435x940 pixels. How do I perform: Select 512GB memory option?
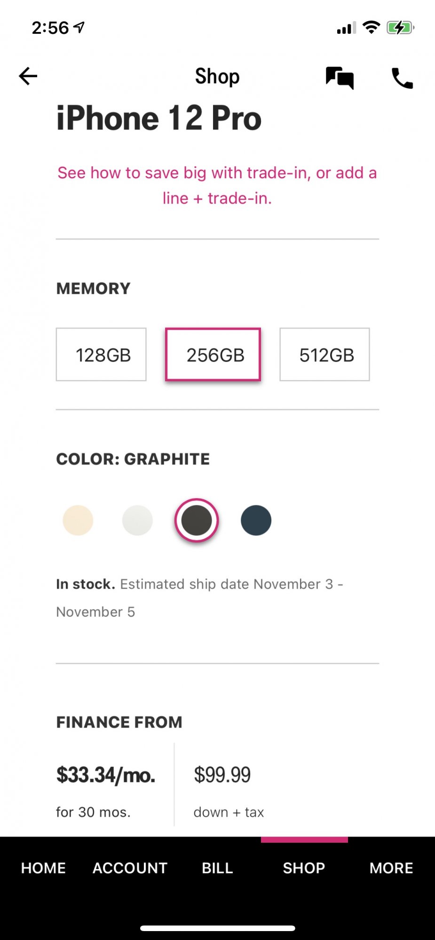click(324, 354)
